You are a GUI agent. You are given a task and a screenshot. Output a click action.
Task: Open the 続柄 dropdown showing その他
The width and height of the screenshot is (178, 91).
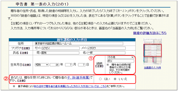tap(121, 57)
